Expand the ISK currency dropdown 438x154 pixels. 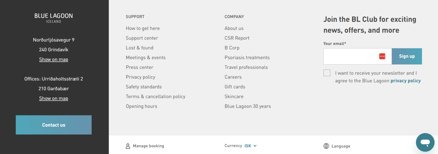coord(248,146)
